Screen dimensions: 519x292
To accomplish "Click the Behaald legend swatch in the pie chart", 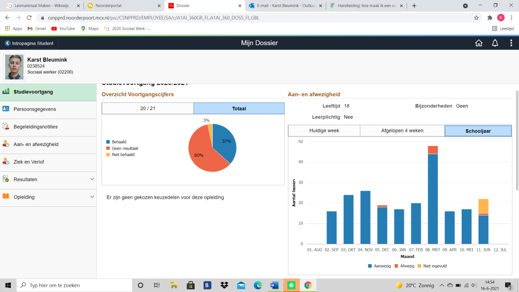I will (x=108, y=142).
